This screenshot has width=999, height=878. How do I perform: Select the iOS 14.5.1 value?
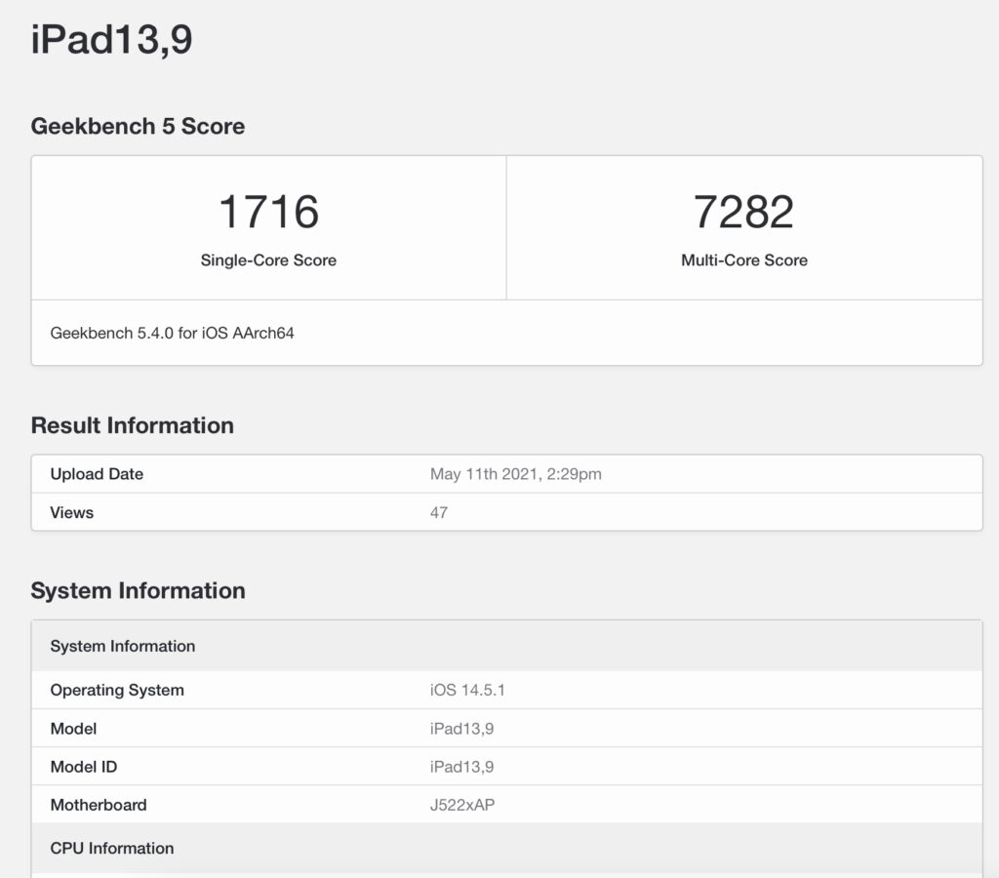tap(467, 690)
